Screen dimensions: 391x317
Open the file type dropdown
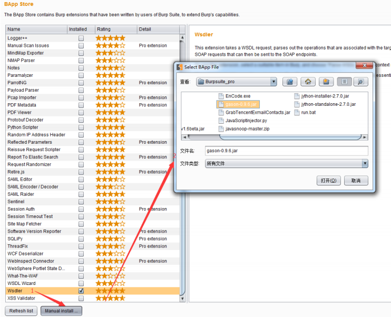(365, 163)
